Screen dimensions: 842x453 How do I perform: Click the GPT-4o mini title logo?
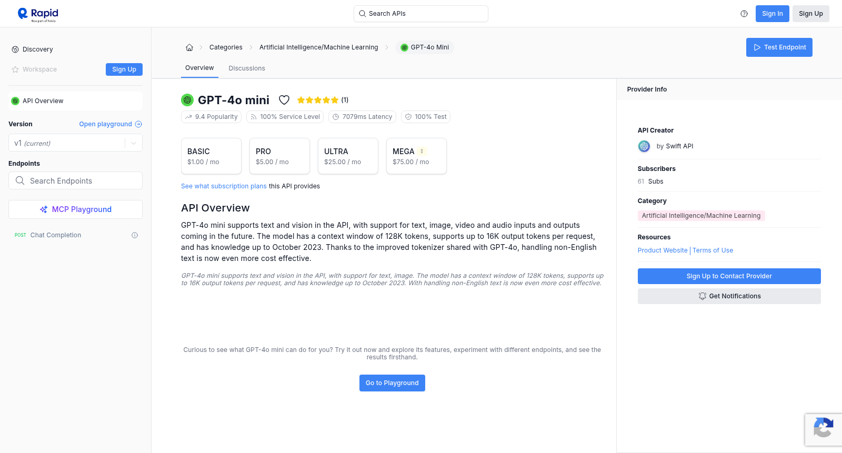[187, 100]
